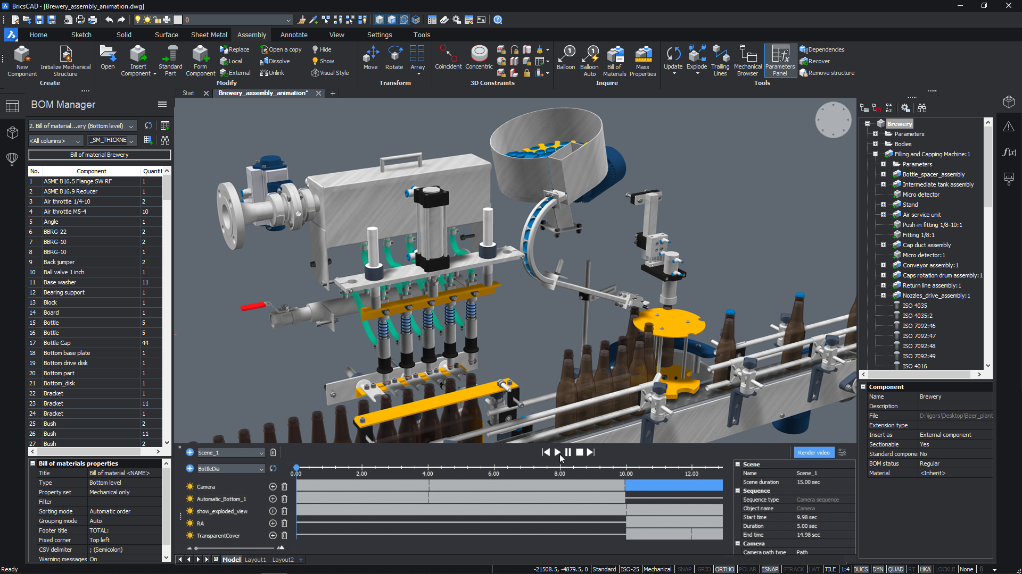Switch to the Sheet Metal ribbon tab
The image size is (1022, 574).
click(209, 35)
